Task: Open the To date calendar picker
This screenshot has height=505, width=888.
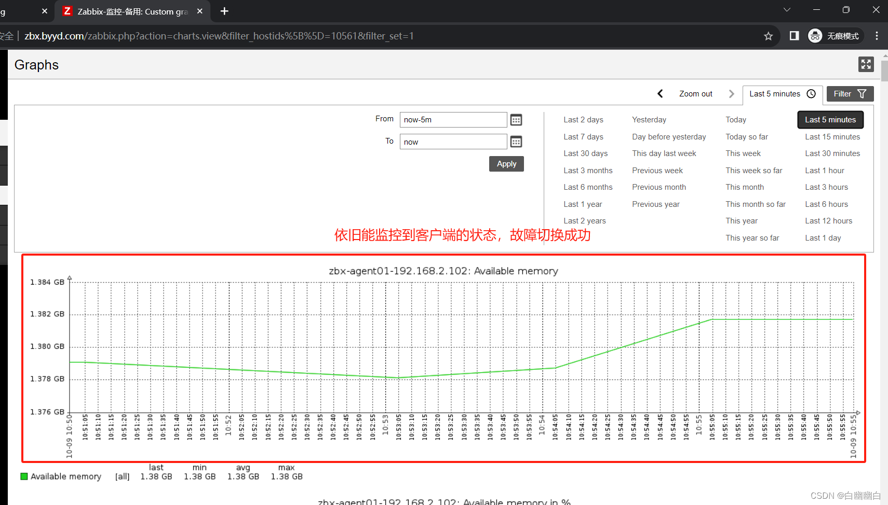Action: tap(516, 142)
